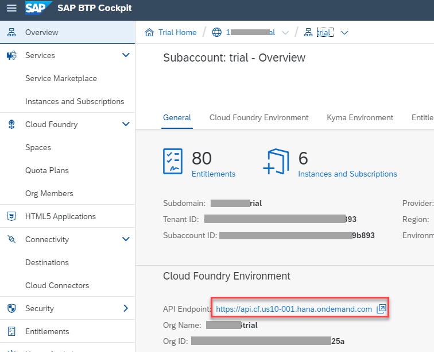The height and width of the screenshot is (352, 434).
Task: Open Cloud Connectors in the sidebar
Action: (57, 285)
